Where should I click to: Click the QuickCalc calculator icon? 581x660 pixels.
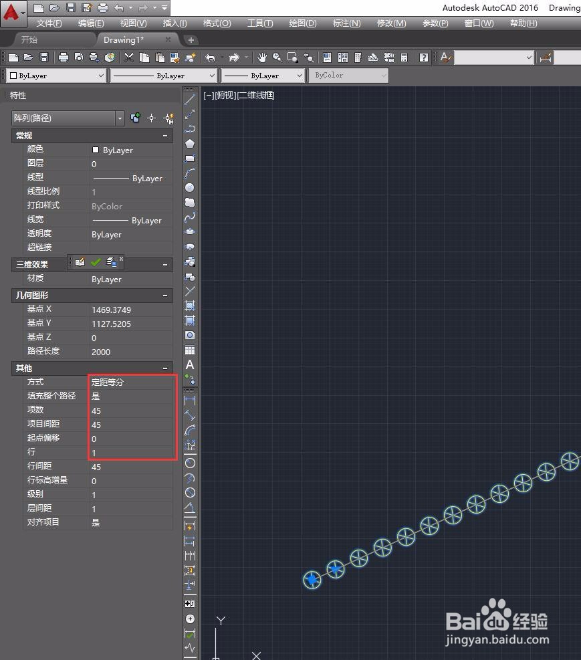tap(404, 58)
